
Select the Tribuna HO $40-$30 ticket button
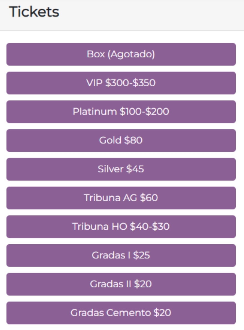[x=121, y=227]
